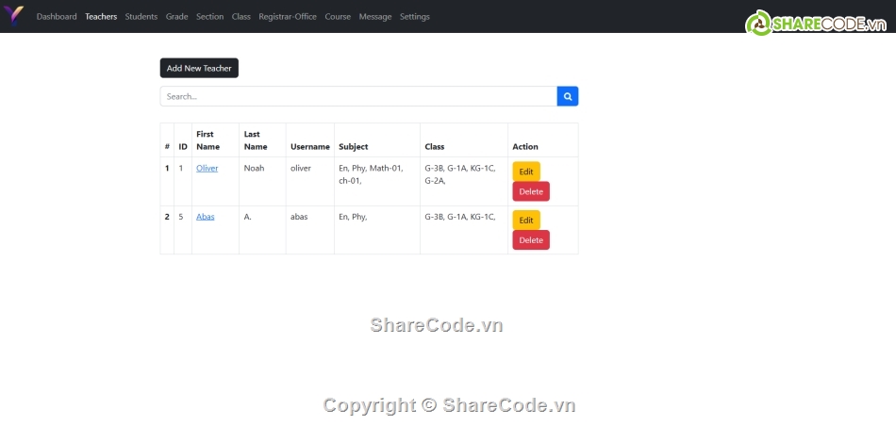Switch to the Course page
This screenshot has width=896, height=426.
click(338, 17)
